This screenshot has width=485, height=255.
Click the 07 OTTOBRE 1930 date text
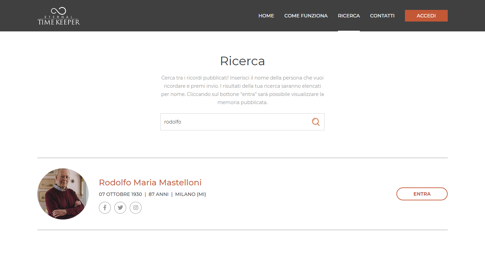point(120,194)
